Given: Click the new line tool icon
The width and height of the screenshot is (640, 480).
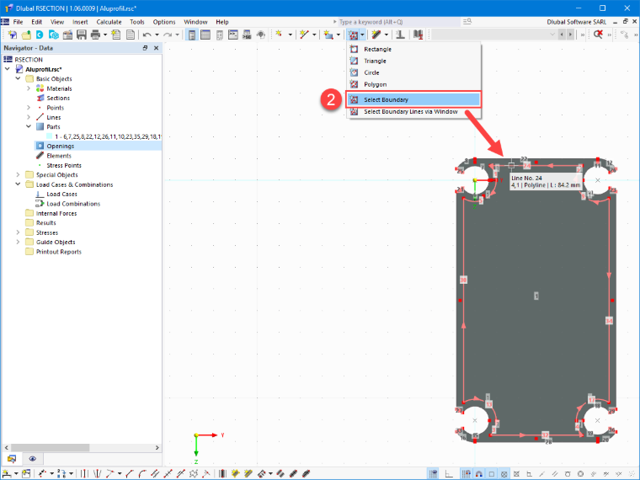Looking at the screenshot, I should pyautogui.click(x=304, y=35).
